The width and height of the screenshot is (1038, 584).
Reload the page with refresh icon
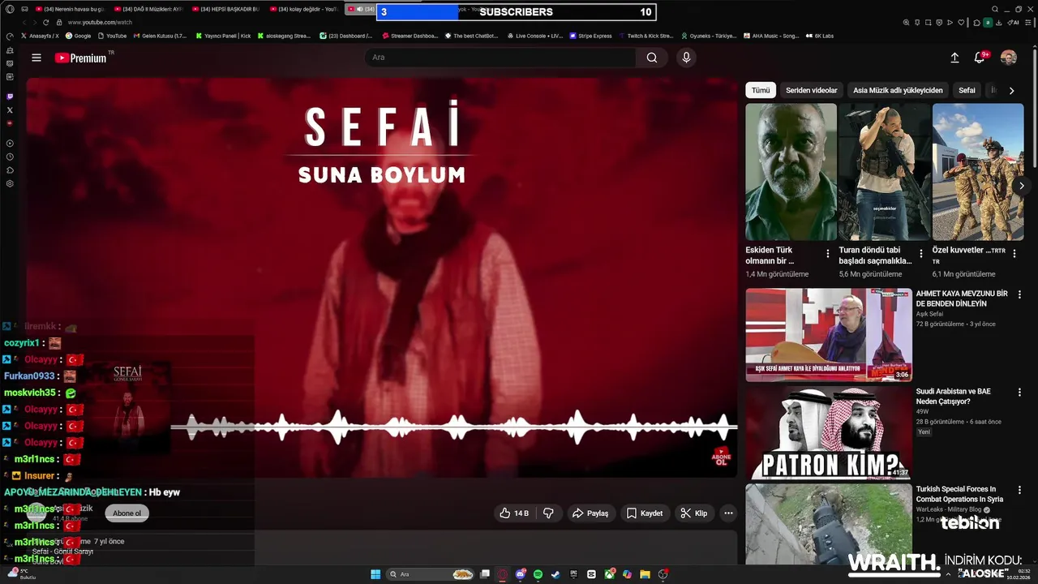pyautogui.click(x=45, y=23)
